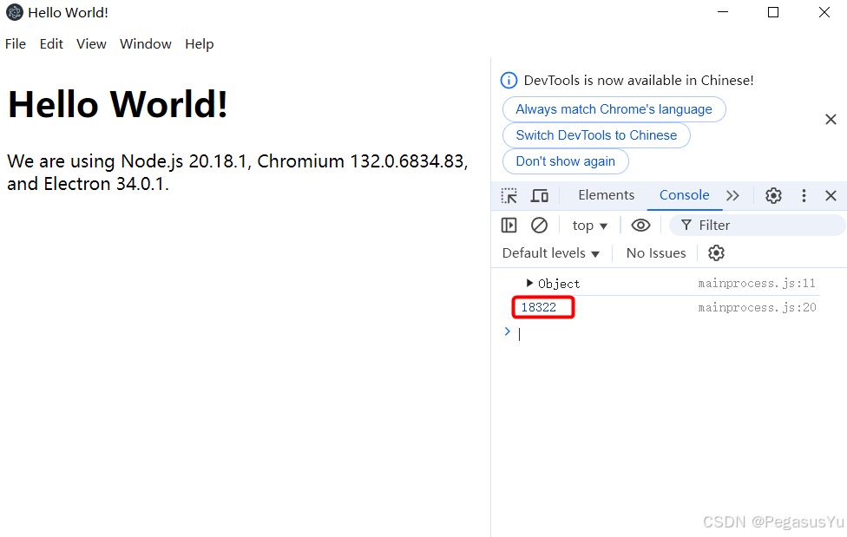Show the console sidebar

pyautogui.click(x=509, y=225)
